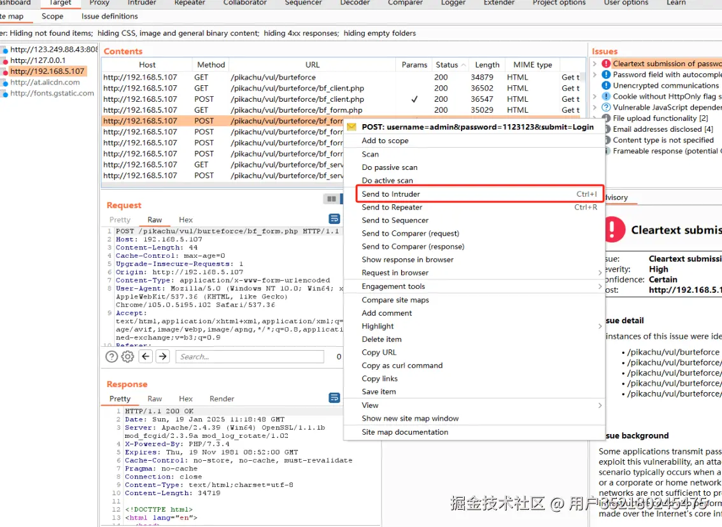Go to previous search match arrow
Viewport: 722px width, 527px height.
tap(146, 356)
